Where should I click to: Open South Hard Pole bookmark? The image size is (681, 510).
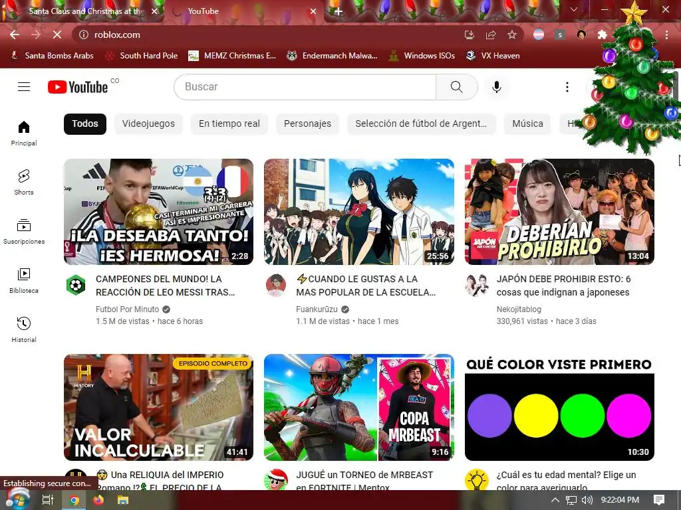point(142,56)
